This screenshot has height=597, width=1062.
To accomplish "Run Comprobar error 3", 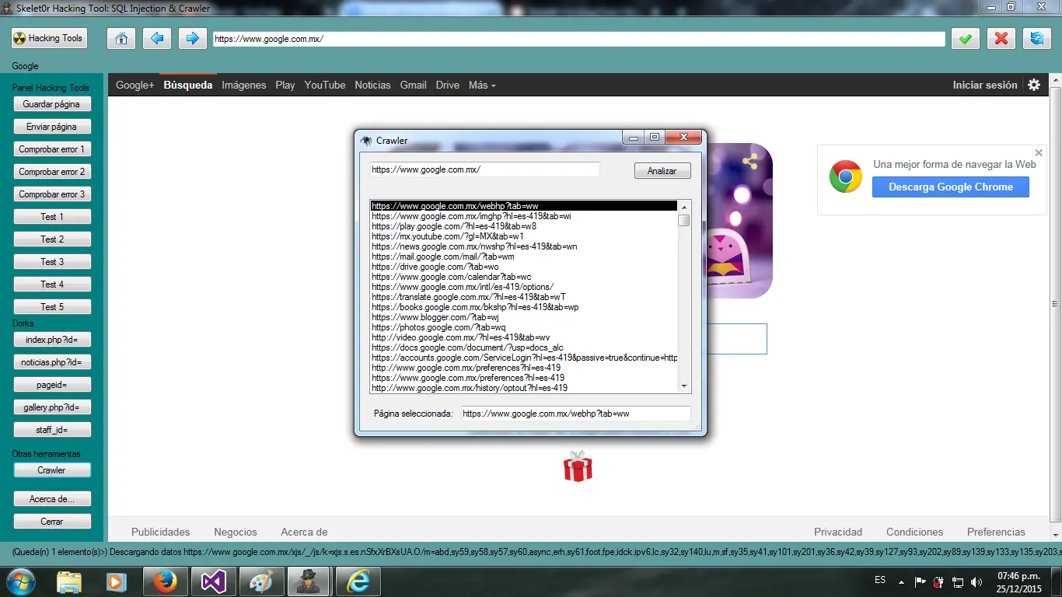I will [x=52, y=194].
